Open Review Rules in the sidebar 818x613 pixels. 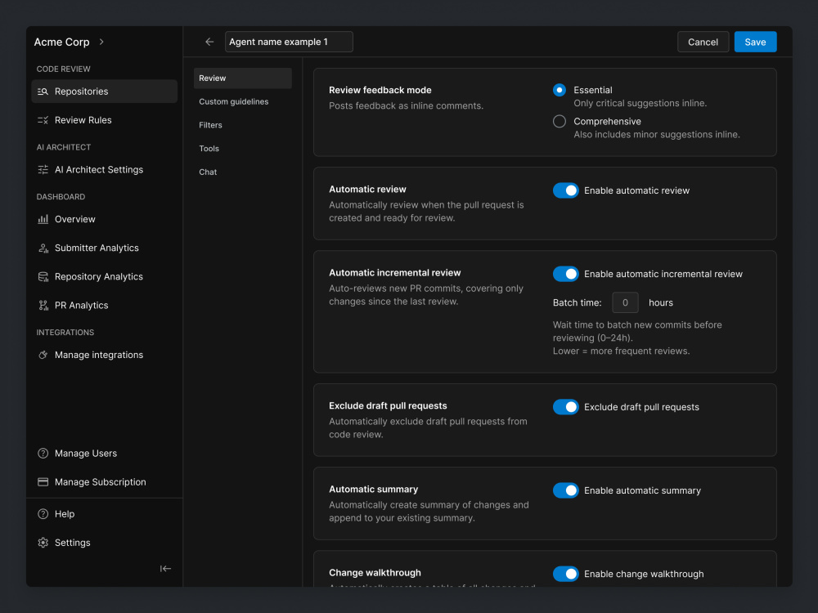[x=105, y=120]
